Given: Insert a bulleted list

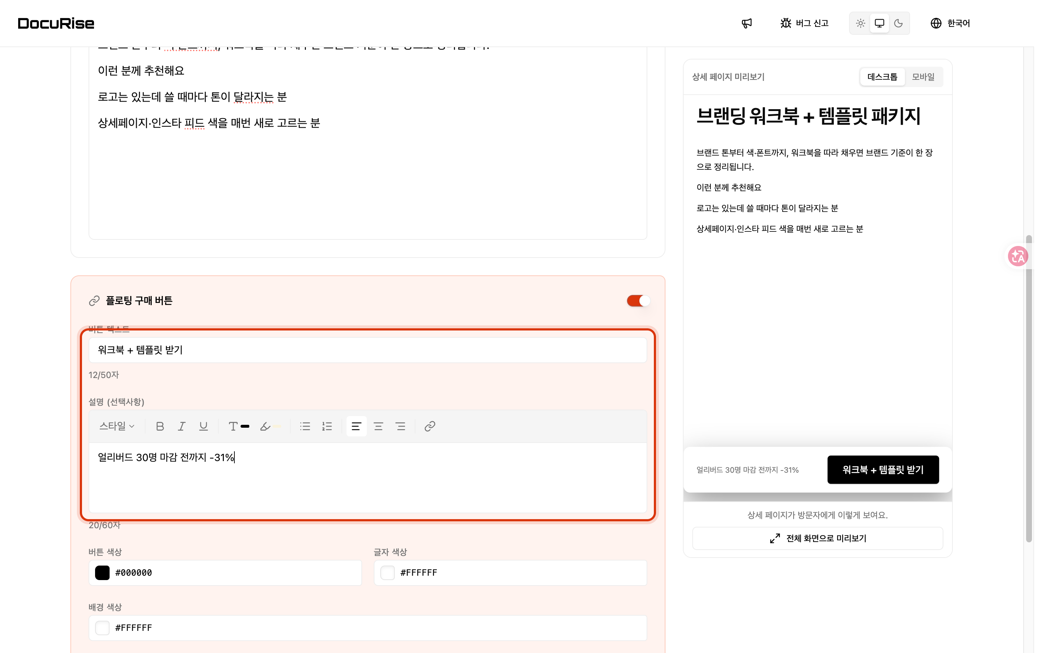Looking at the screenshot, I should (305, 426).
